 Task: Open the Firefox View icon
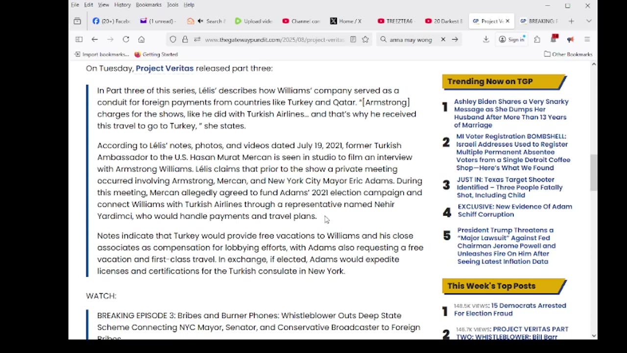[77, 21]
